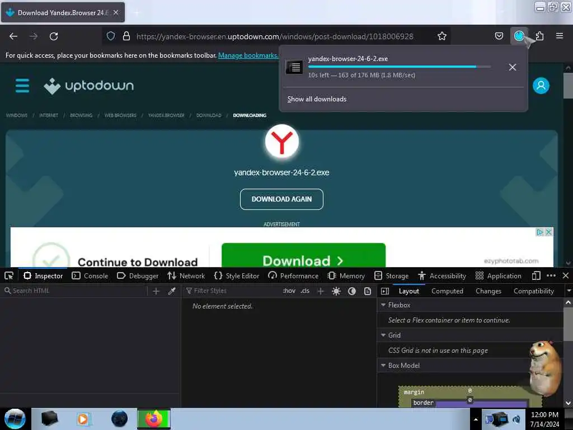Pick a color with the eyedropper tool

pos(172,291)
